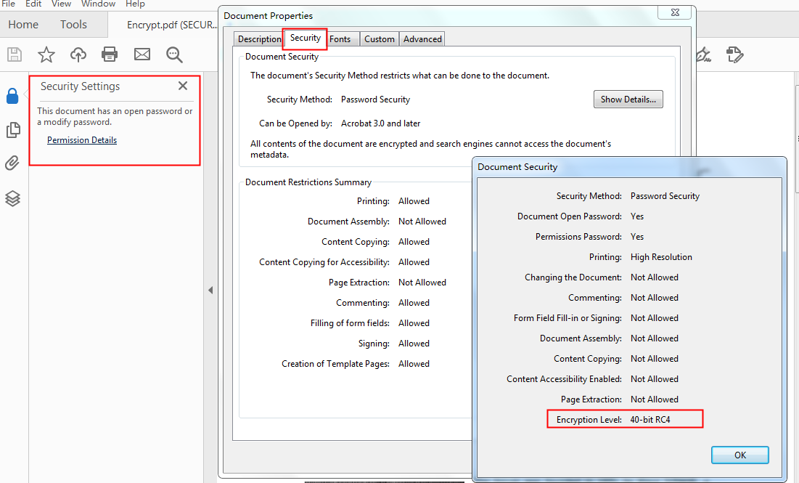Click the 'Document Open Password:' label
This screenshot has width=799, height=483.
click(570, 216)
